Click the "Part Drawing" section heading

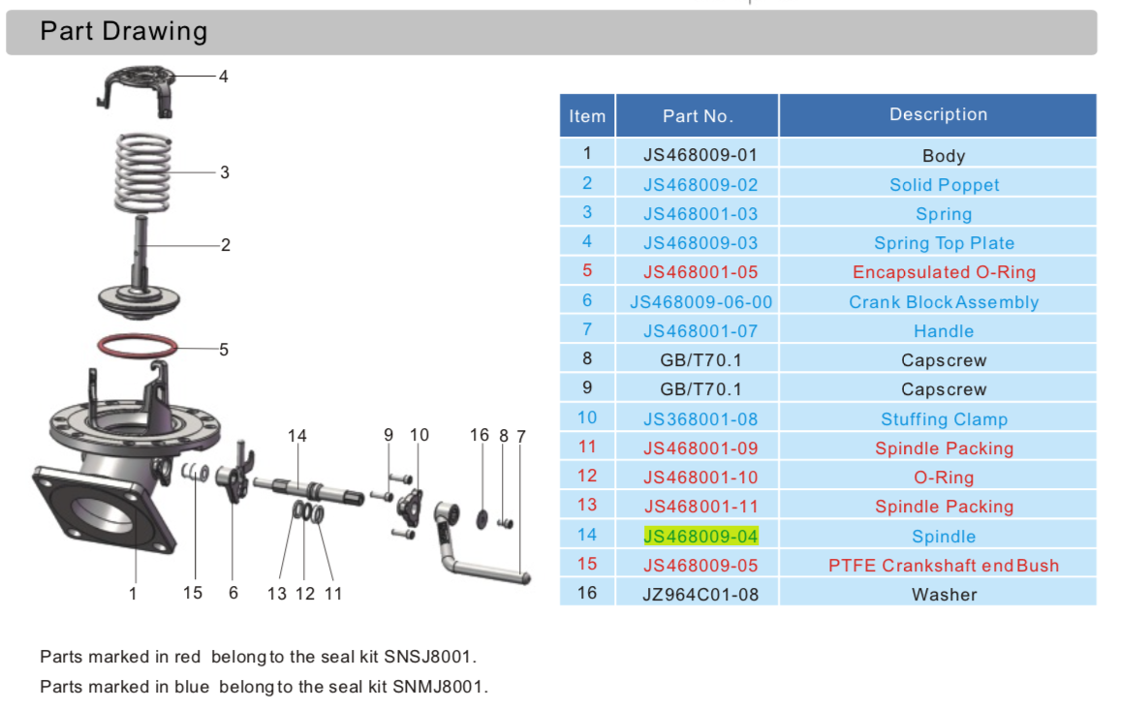[x=123, y=32]
